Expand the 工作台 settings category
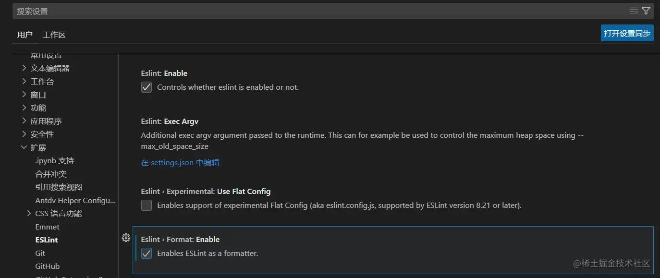This screenshot has width=660, height=278. 24,81
